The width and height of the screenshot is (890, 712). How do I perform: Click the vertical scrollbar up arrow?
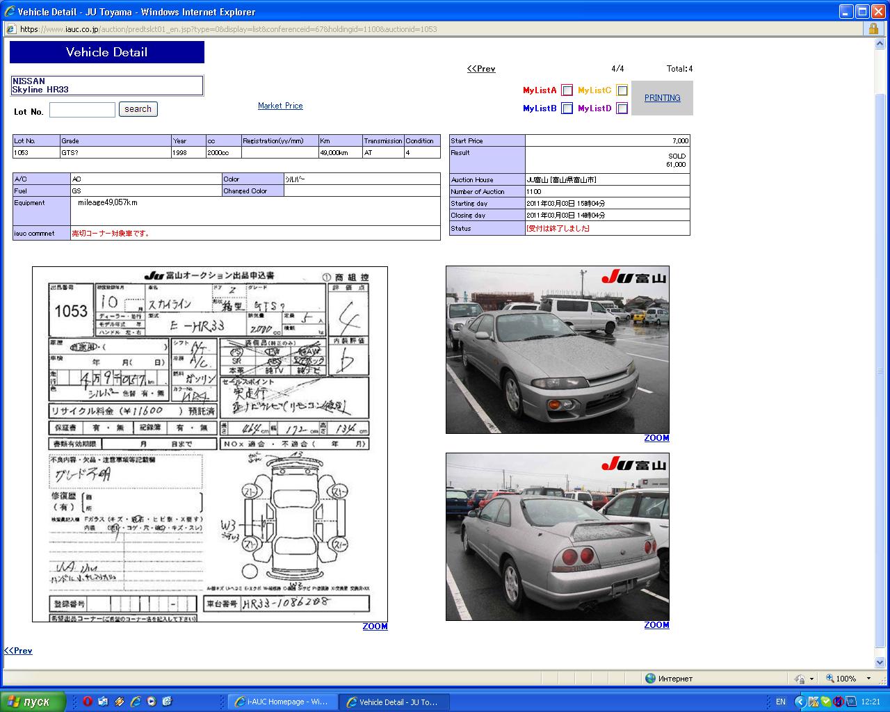tap(880, 44)
